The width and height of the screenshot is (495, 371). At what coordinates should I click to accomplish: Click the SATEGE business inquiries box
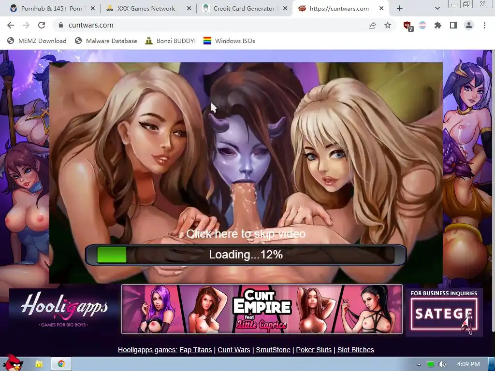click(x=444, y=313)
